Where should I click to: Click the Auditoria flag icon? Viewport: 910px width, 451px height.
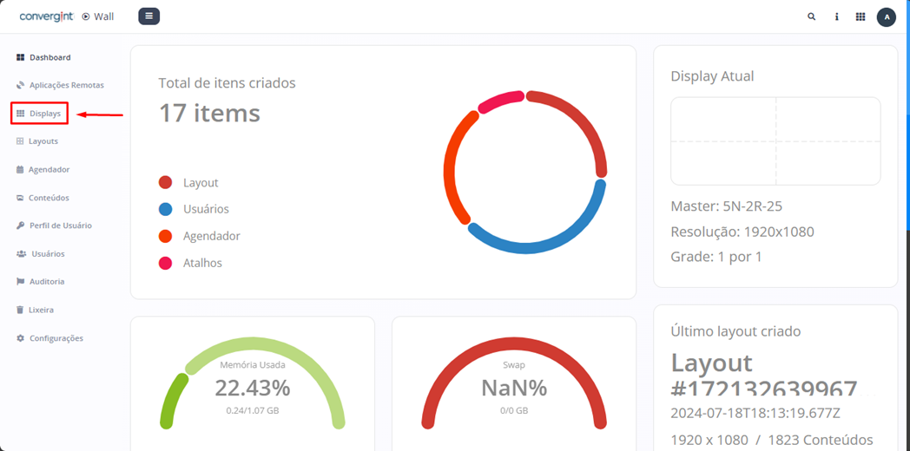tap(21, 282)
